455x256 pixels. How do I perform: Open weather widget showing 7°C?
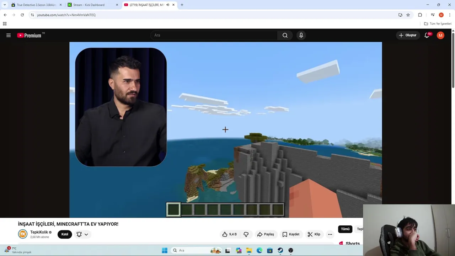[x=18, y=250]
